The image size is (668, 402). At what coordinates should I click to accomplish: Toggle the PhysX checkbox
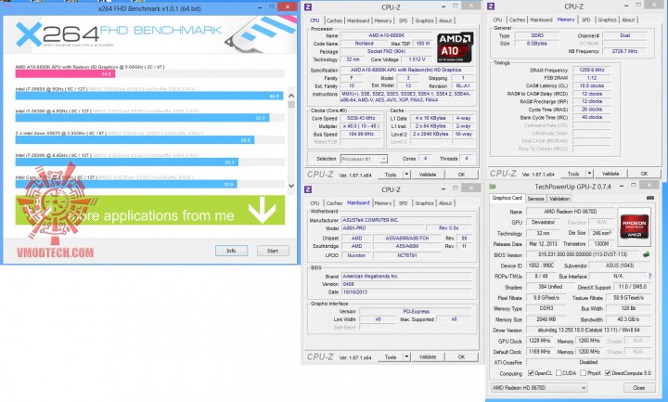(x=584, y=373)
